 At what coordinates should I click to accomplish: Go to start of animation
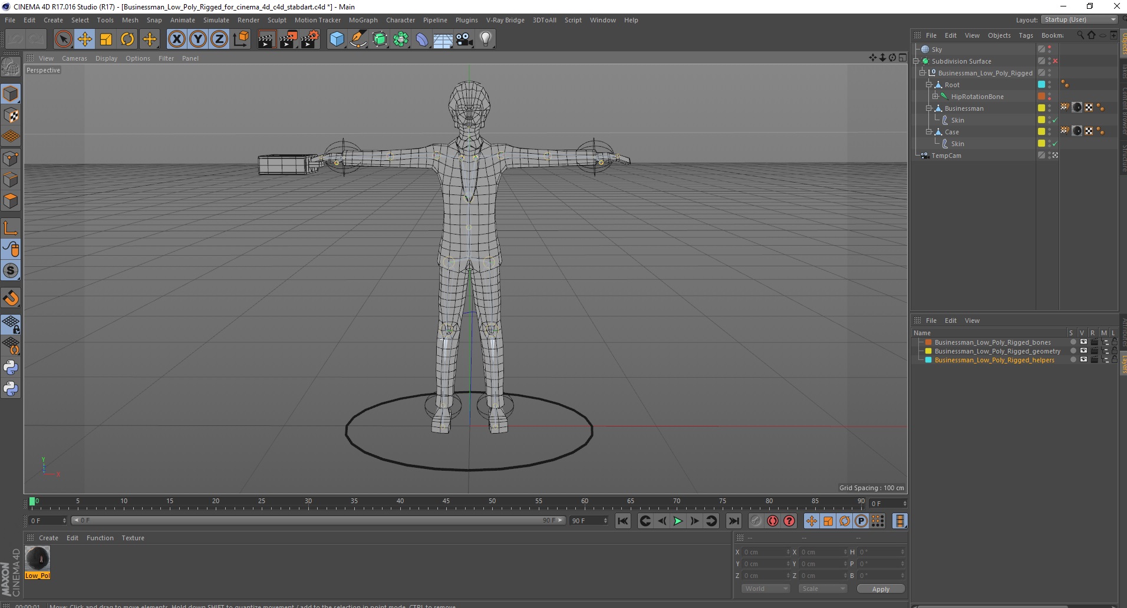[x=623, y=521]
